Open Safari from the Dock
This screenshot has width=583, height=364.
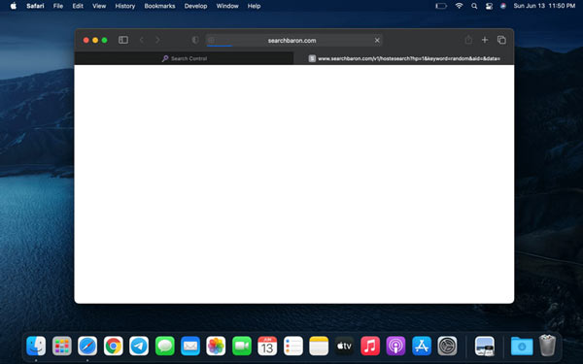87,346
